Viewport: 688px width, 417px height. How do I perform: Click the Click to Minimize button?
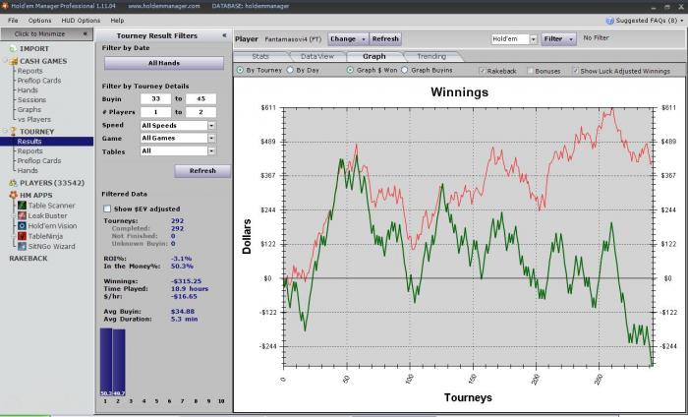pyautogui.click(x=46, y=33)
